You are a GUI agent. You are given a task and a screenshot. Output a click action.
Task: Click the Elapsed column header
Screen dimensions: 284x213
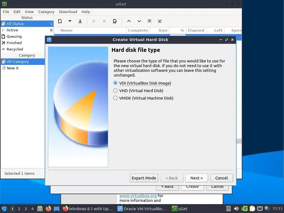pyautogui.click(x=196, y=31)
